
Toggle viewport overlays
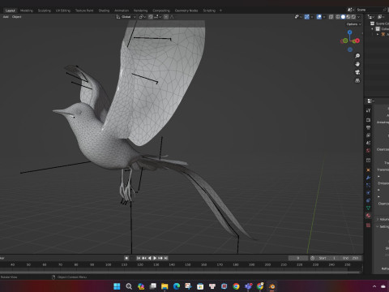[318, 17]
